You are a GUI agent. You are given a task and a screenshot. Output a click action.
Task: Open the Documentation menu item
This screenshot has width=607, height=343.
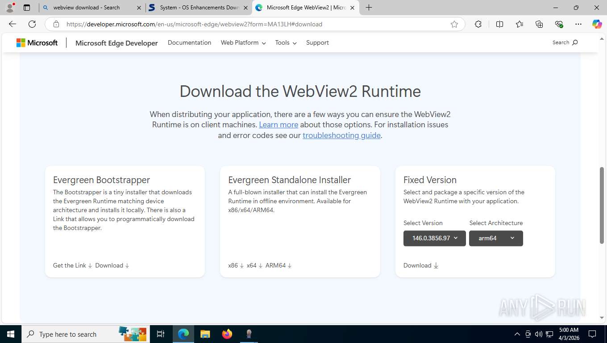coord(189,42)
